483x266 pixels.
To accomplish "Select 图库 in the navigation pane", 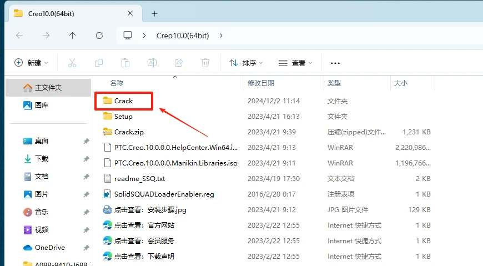I will click(x=42, y=105).
